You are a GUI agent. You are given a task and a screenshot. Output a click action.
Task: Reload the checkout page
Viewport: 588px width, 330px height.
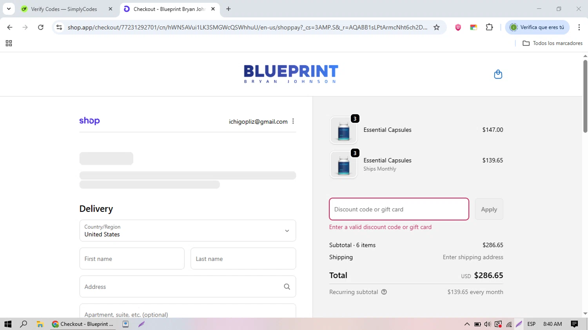tap(41, 27)
